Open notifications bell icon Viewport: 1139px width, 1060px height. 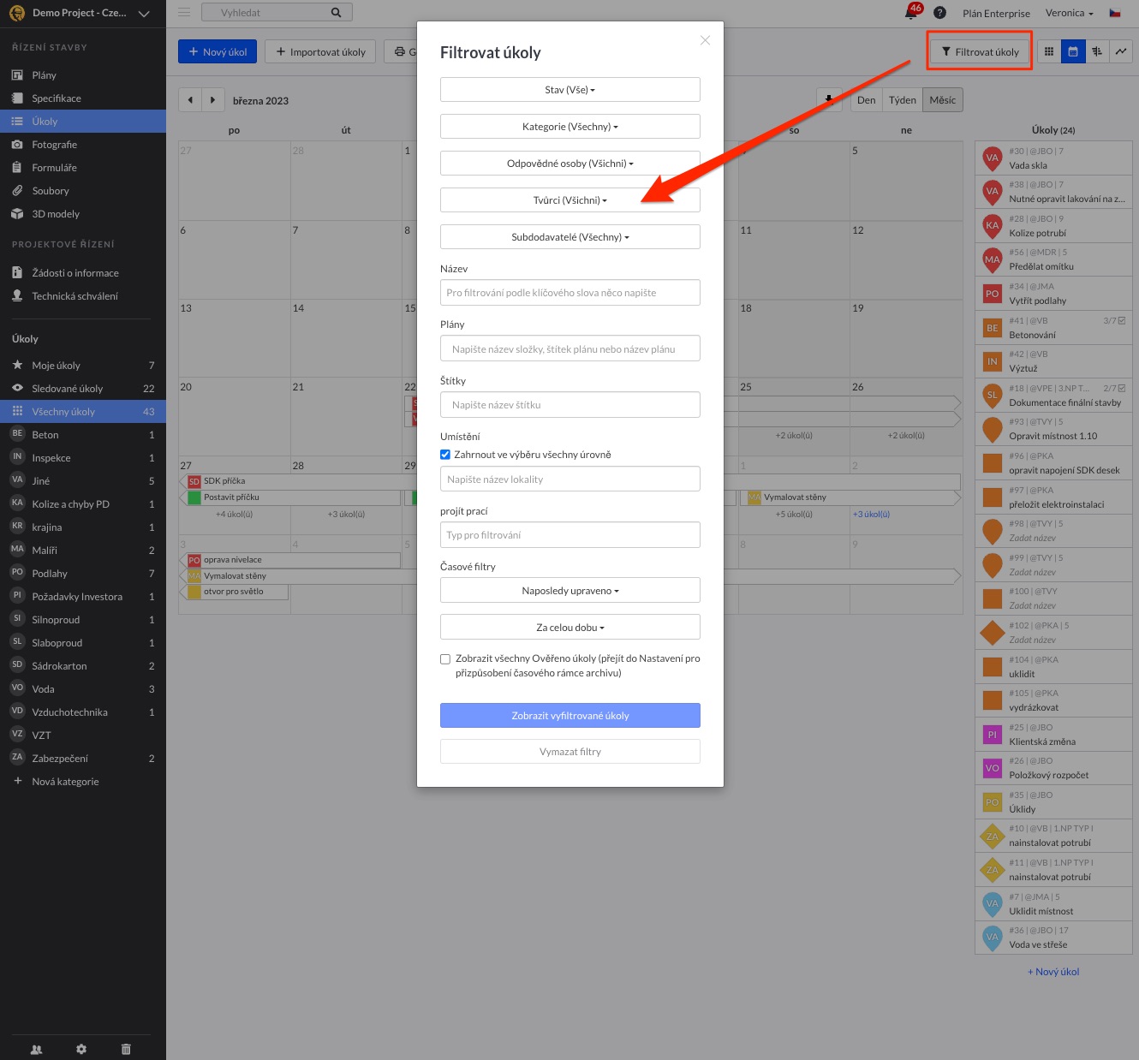(911, 13)
